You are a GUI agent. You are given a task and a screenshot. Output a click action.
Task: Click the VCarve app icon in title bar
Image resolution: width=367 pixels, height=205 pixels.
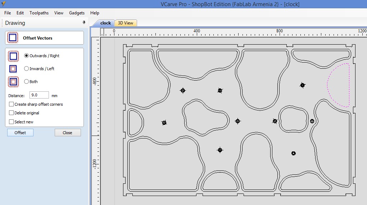click(3, 4)
